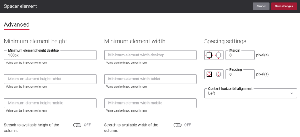The width and height of the screenshot is (300, 137).
Task: Select the uniform margin (all sides) icon
Action: pos(209,55)
